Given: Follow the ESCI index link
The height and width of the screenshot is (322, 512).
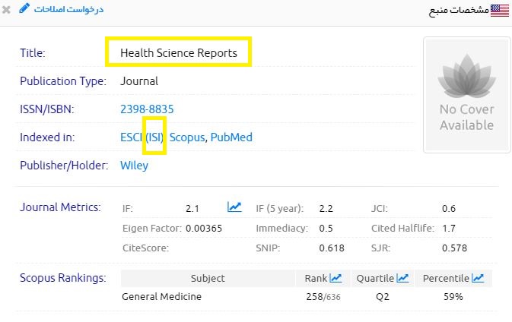Looking at the screenshot, I should 132,137.
